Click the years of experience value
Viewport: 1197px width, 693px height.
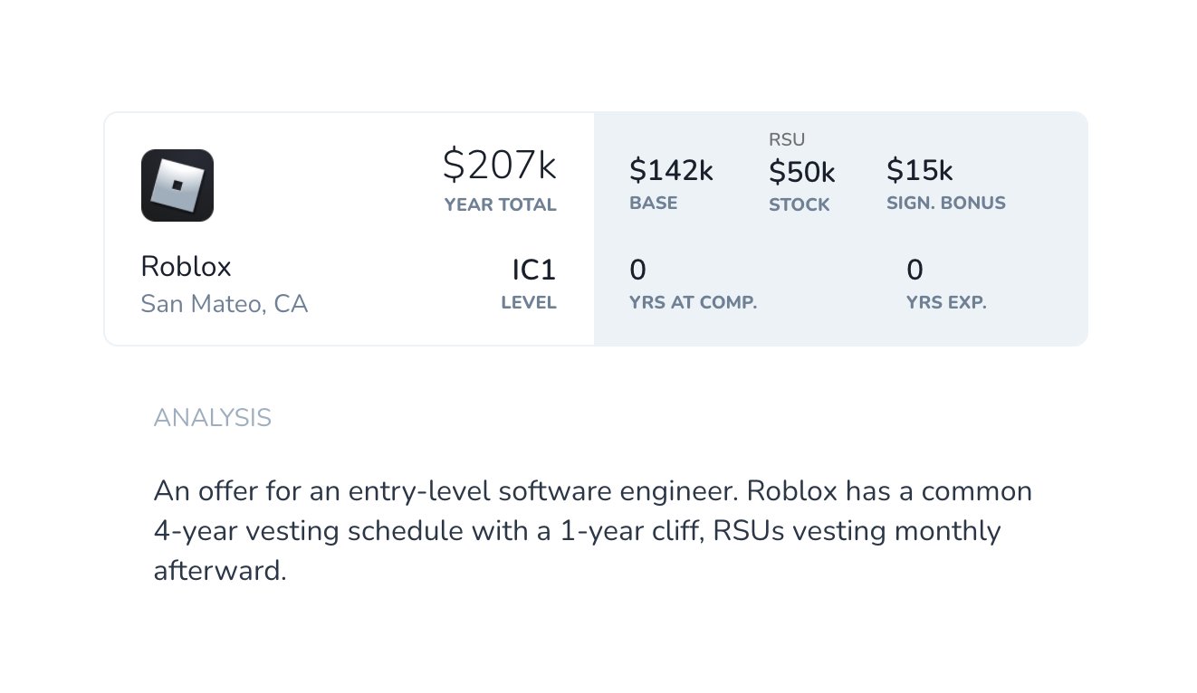[915, 270]
